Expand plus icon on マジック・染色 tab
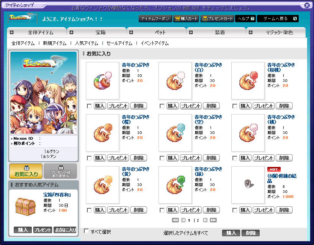314x245 pixels. (250, 33)
